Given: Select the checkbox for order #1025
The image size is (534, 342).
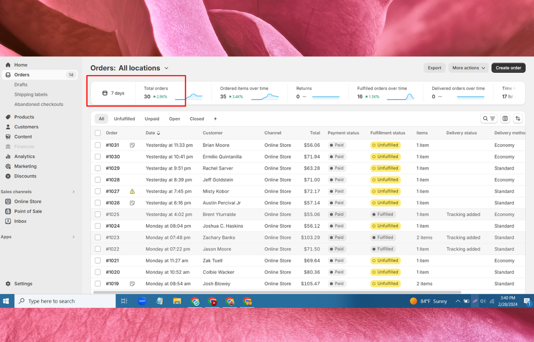Looking at the screenshot, I should [98, 214].
